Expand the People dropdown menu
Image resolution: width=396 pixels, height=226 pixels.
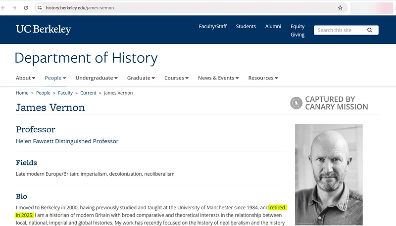click(x=55, y=78)
